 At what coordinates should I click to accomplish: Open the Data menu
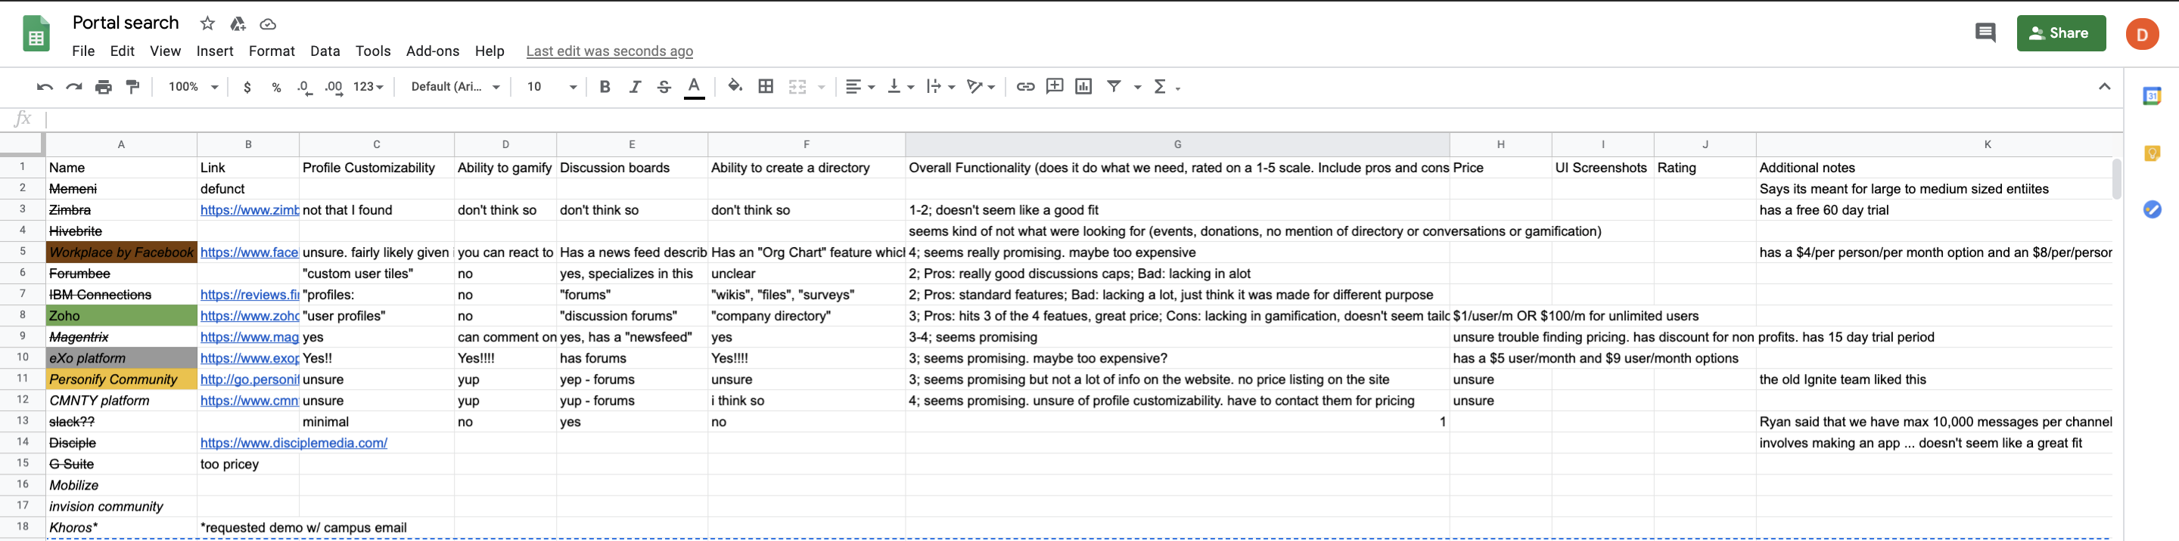[325, 51]
